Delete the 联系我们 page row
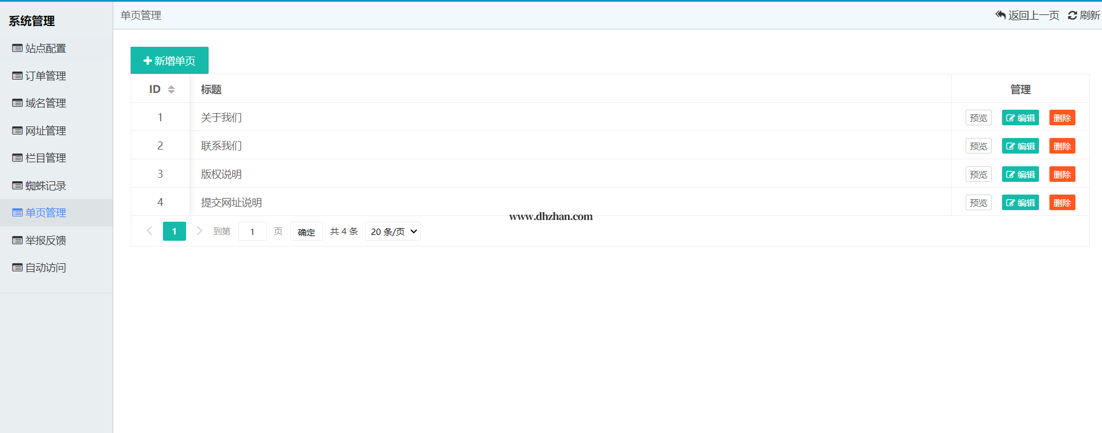The image size is (1102, 433). coord(1062,146)
